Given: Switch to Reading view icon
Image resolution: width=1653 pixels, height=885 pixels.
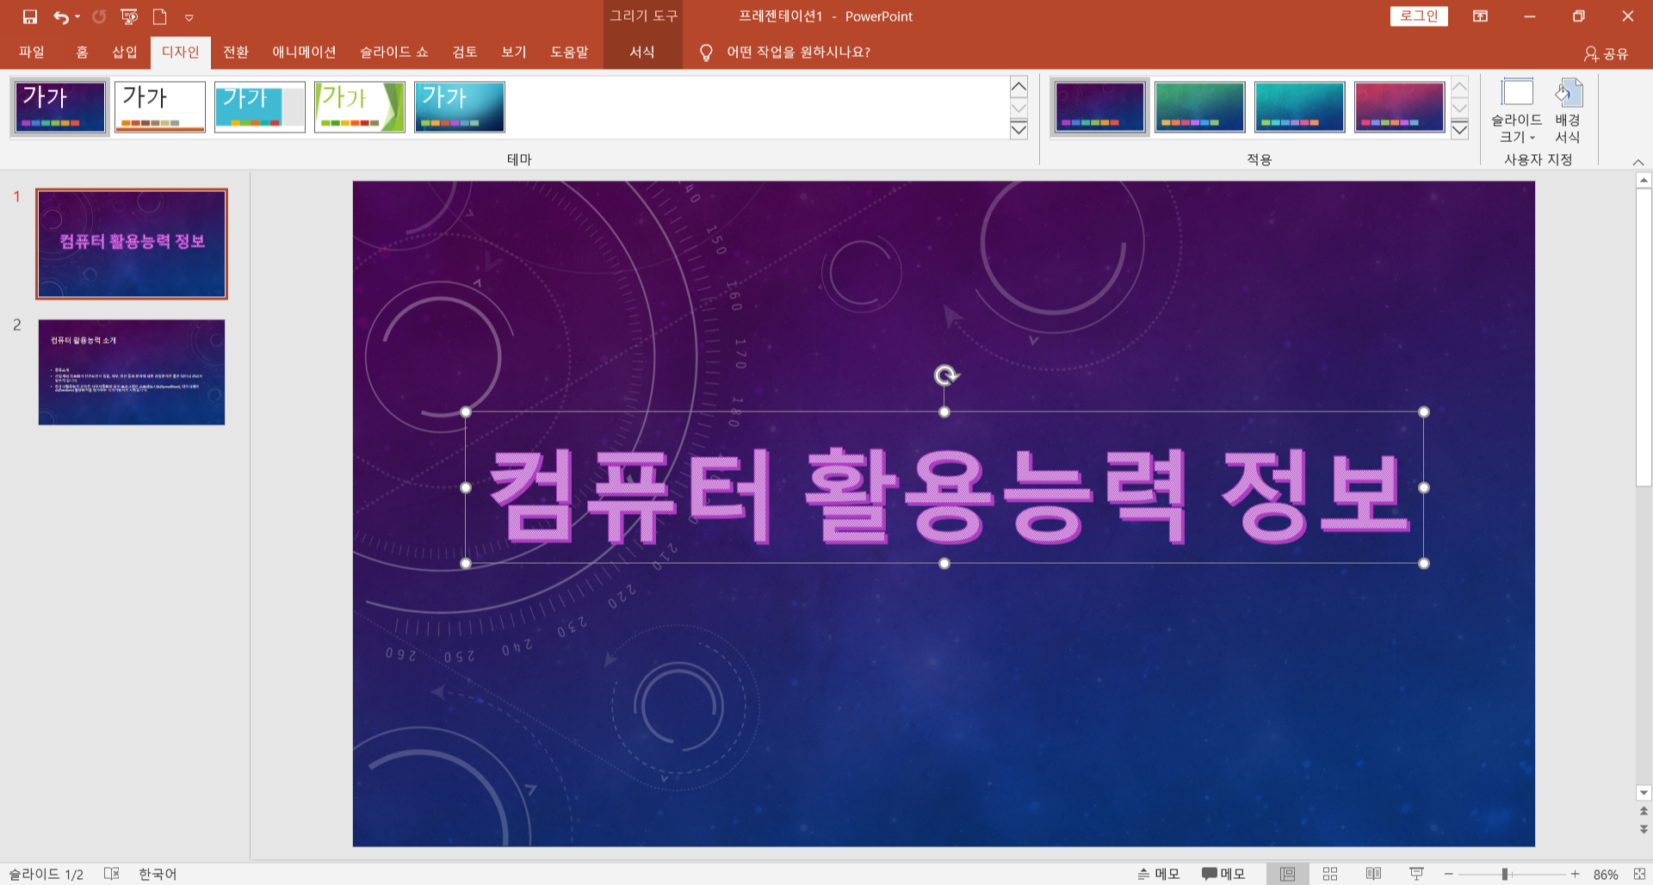Looking at the screenshot, I should (1373, 874).
